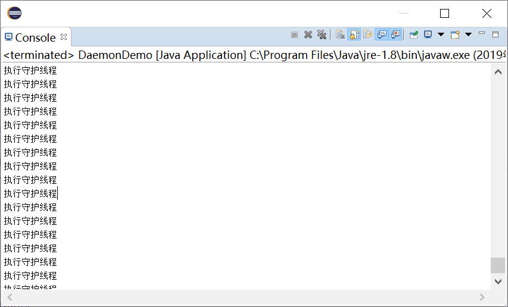Click the vertical scrollbar up arrow
This screenshot has height=307, width=508.
(498, 72)
